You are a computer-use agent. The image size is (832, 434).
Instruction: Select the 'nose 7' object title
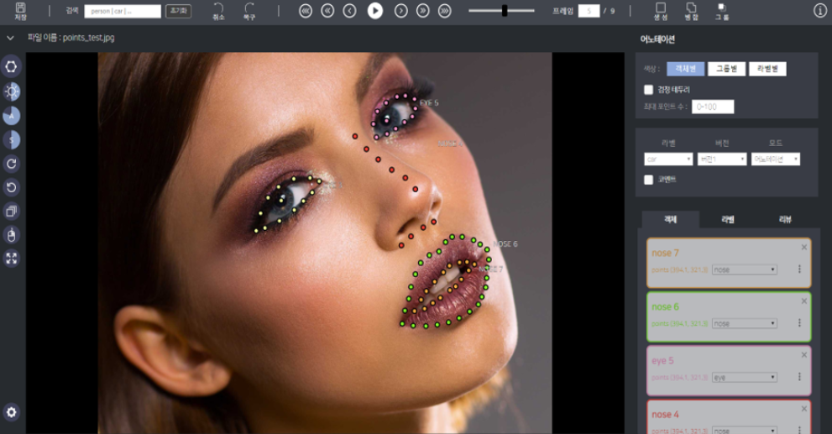(x=665, y=253)
